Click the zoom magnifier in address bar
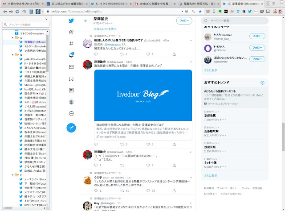 193,11
